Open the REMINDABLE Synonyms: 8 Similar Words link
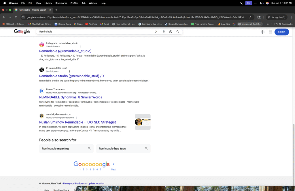Image resolution: width=295 pixels, height=191 pixels. point(71,97)
